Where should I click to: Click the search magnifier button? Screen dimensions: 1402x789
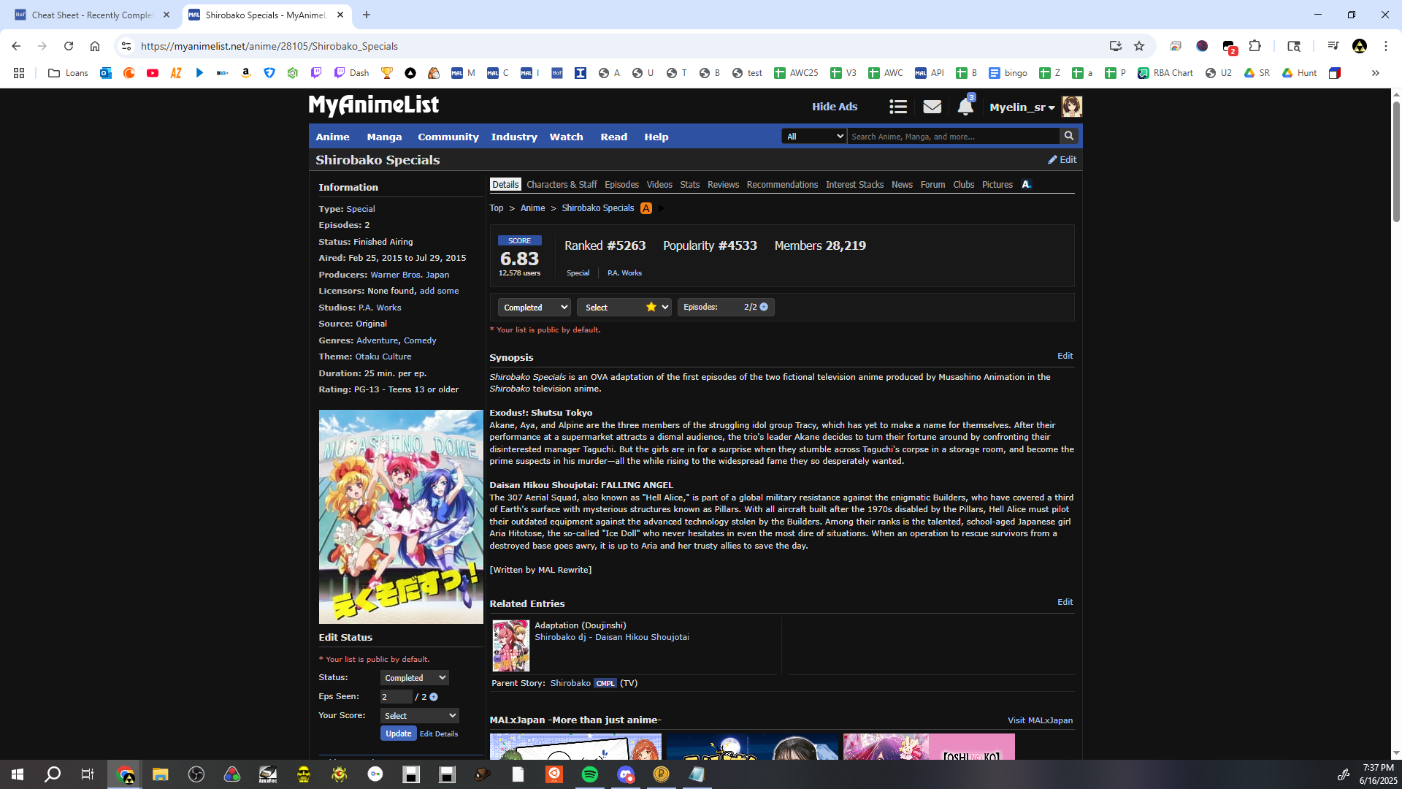click(x=1069, y=136)
